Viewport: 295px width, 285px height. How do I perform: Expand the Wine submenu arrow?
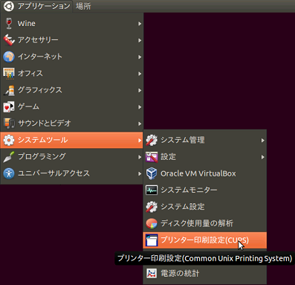tap(140, 24)
